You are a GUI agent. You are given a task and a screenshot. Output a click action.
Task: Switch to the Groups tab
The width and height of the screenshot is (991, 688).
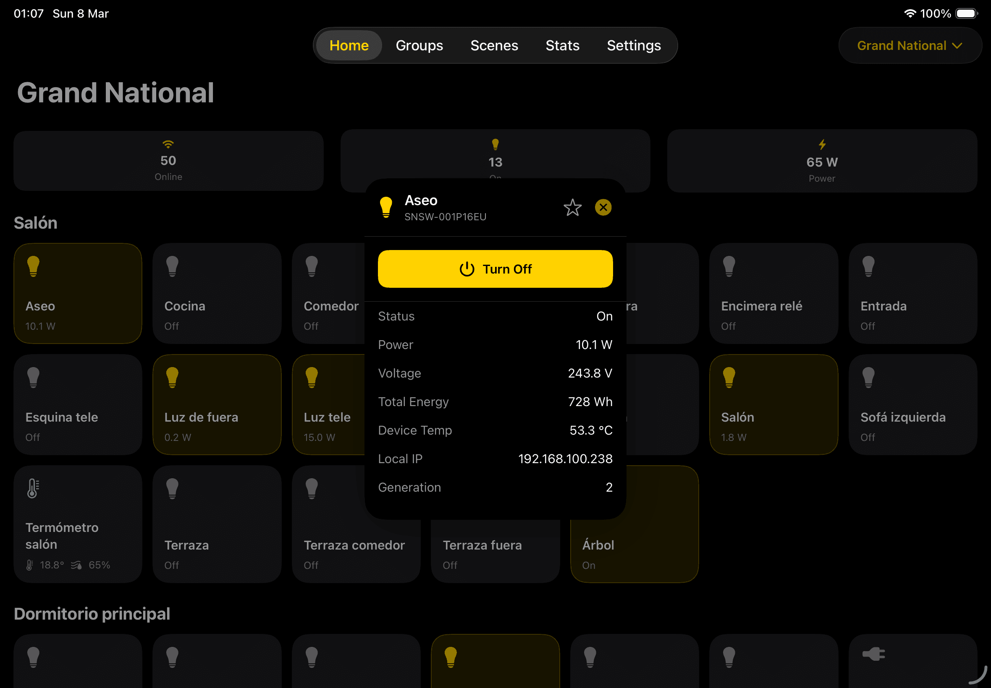(x=419, y=46)
